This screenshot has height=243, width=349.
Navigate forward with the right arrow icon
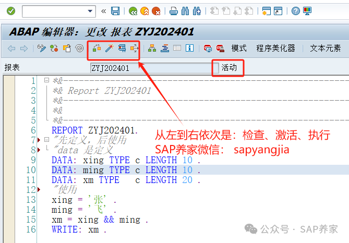coord(24,48)
